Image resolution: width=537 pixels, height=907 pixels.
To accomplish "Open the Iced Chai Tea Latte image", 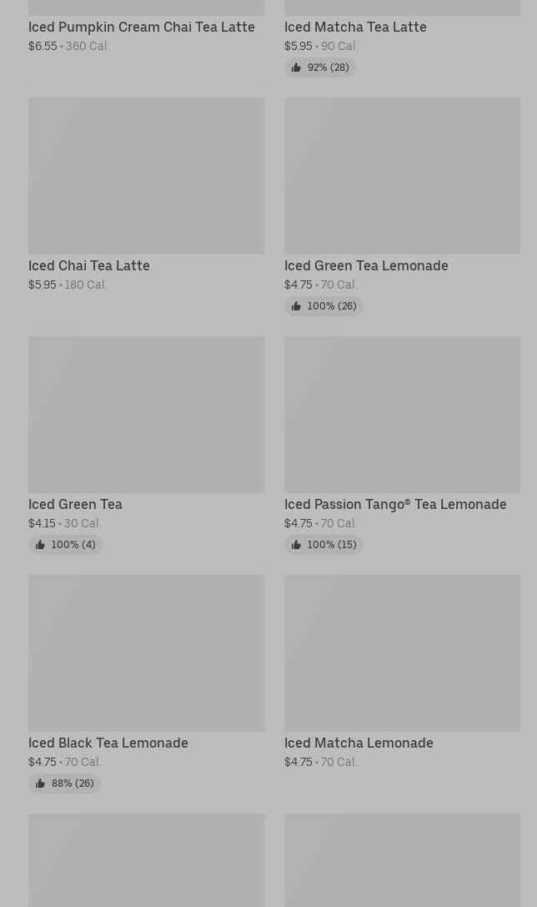I will 147,176.
